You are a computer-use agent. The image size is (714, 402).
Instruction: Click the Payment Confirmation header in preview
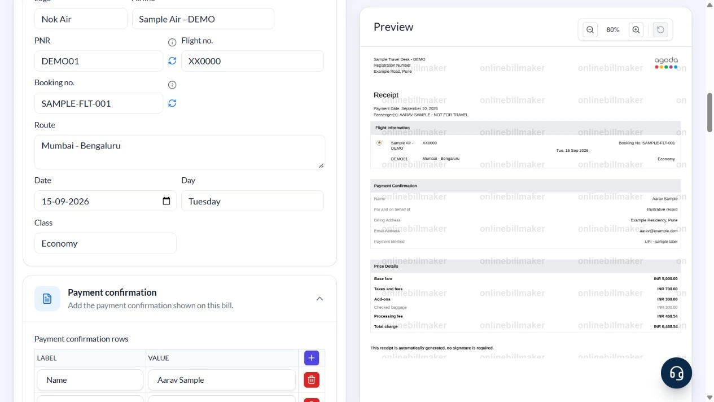coord(396,186)
